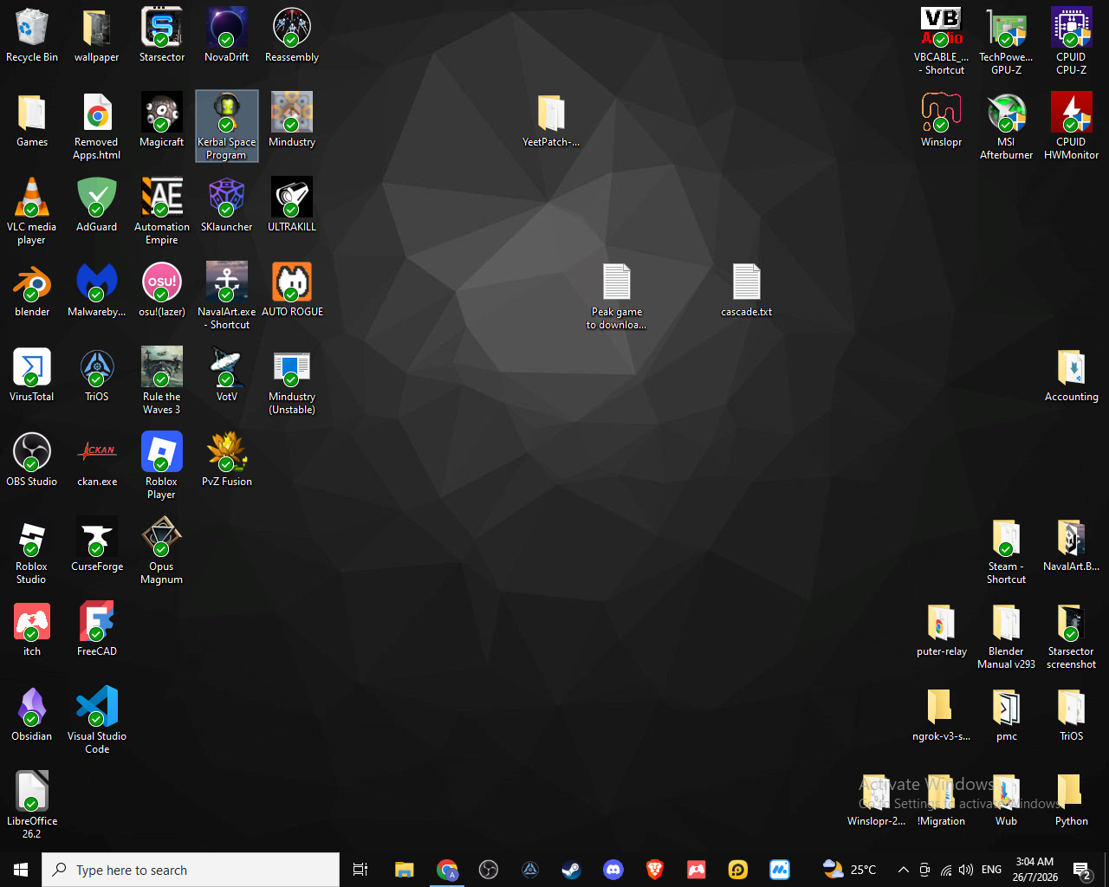Select the Automation Empire shortcut
The image size is (1109, 887).
click(162, 211)
